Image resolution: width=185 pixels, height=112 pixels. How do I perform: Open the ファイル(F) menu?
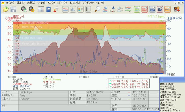10,3
